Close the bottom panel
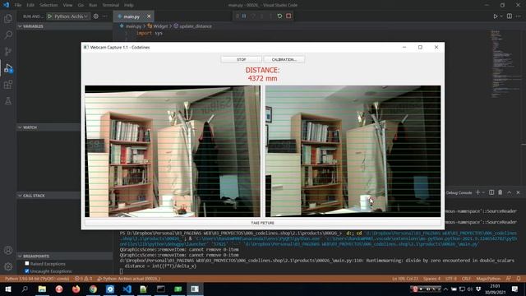526x296 pixels. click(518, 192)
